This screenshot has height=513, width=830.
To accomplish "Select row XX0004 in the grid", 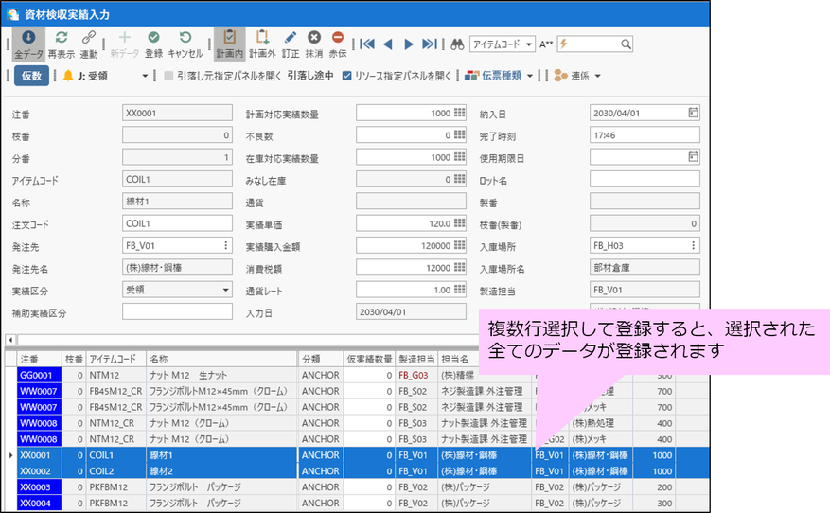I will (39, 503).
